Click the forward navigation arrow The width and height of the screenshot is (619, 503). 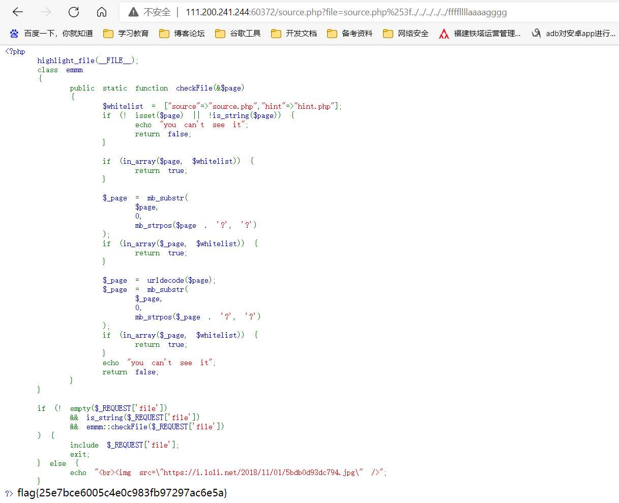pos(46,12)
